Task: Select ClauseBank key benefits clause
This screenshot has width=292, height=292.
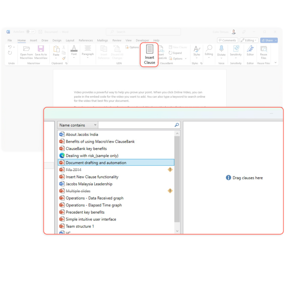Action: (x=116, y=149)
